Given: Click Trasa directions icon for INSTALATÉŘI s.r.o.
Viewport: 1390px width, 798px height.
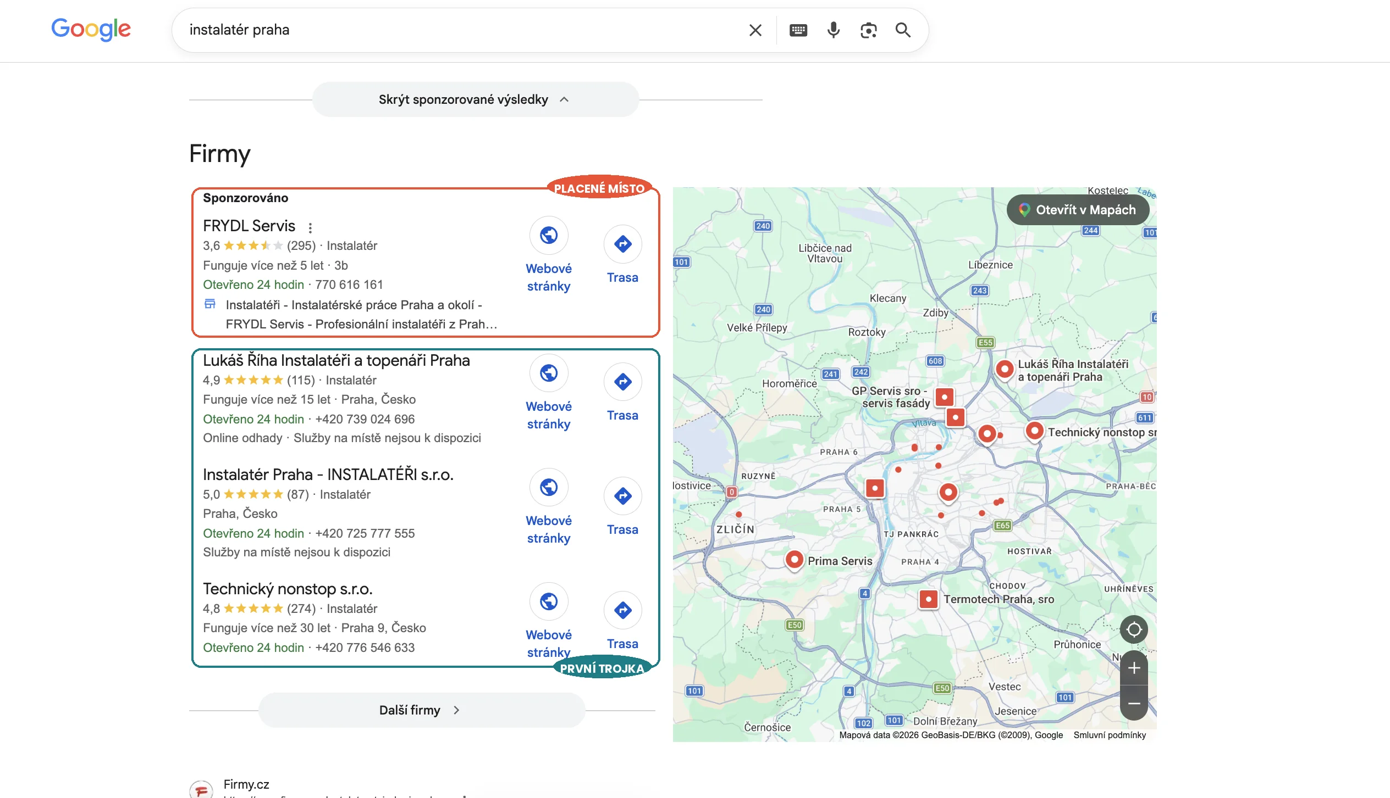Looking at the screenshot, I should point(622,496).
